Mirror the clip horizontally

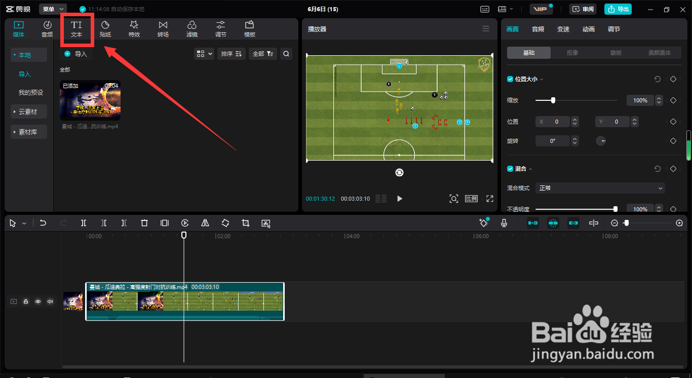[205, 223]
